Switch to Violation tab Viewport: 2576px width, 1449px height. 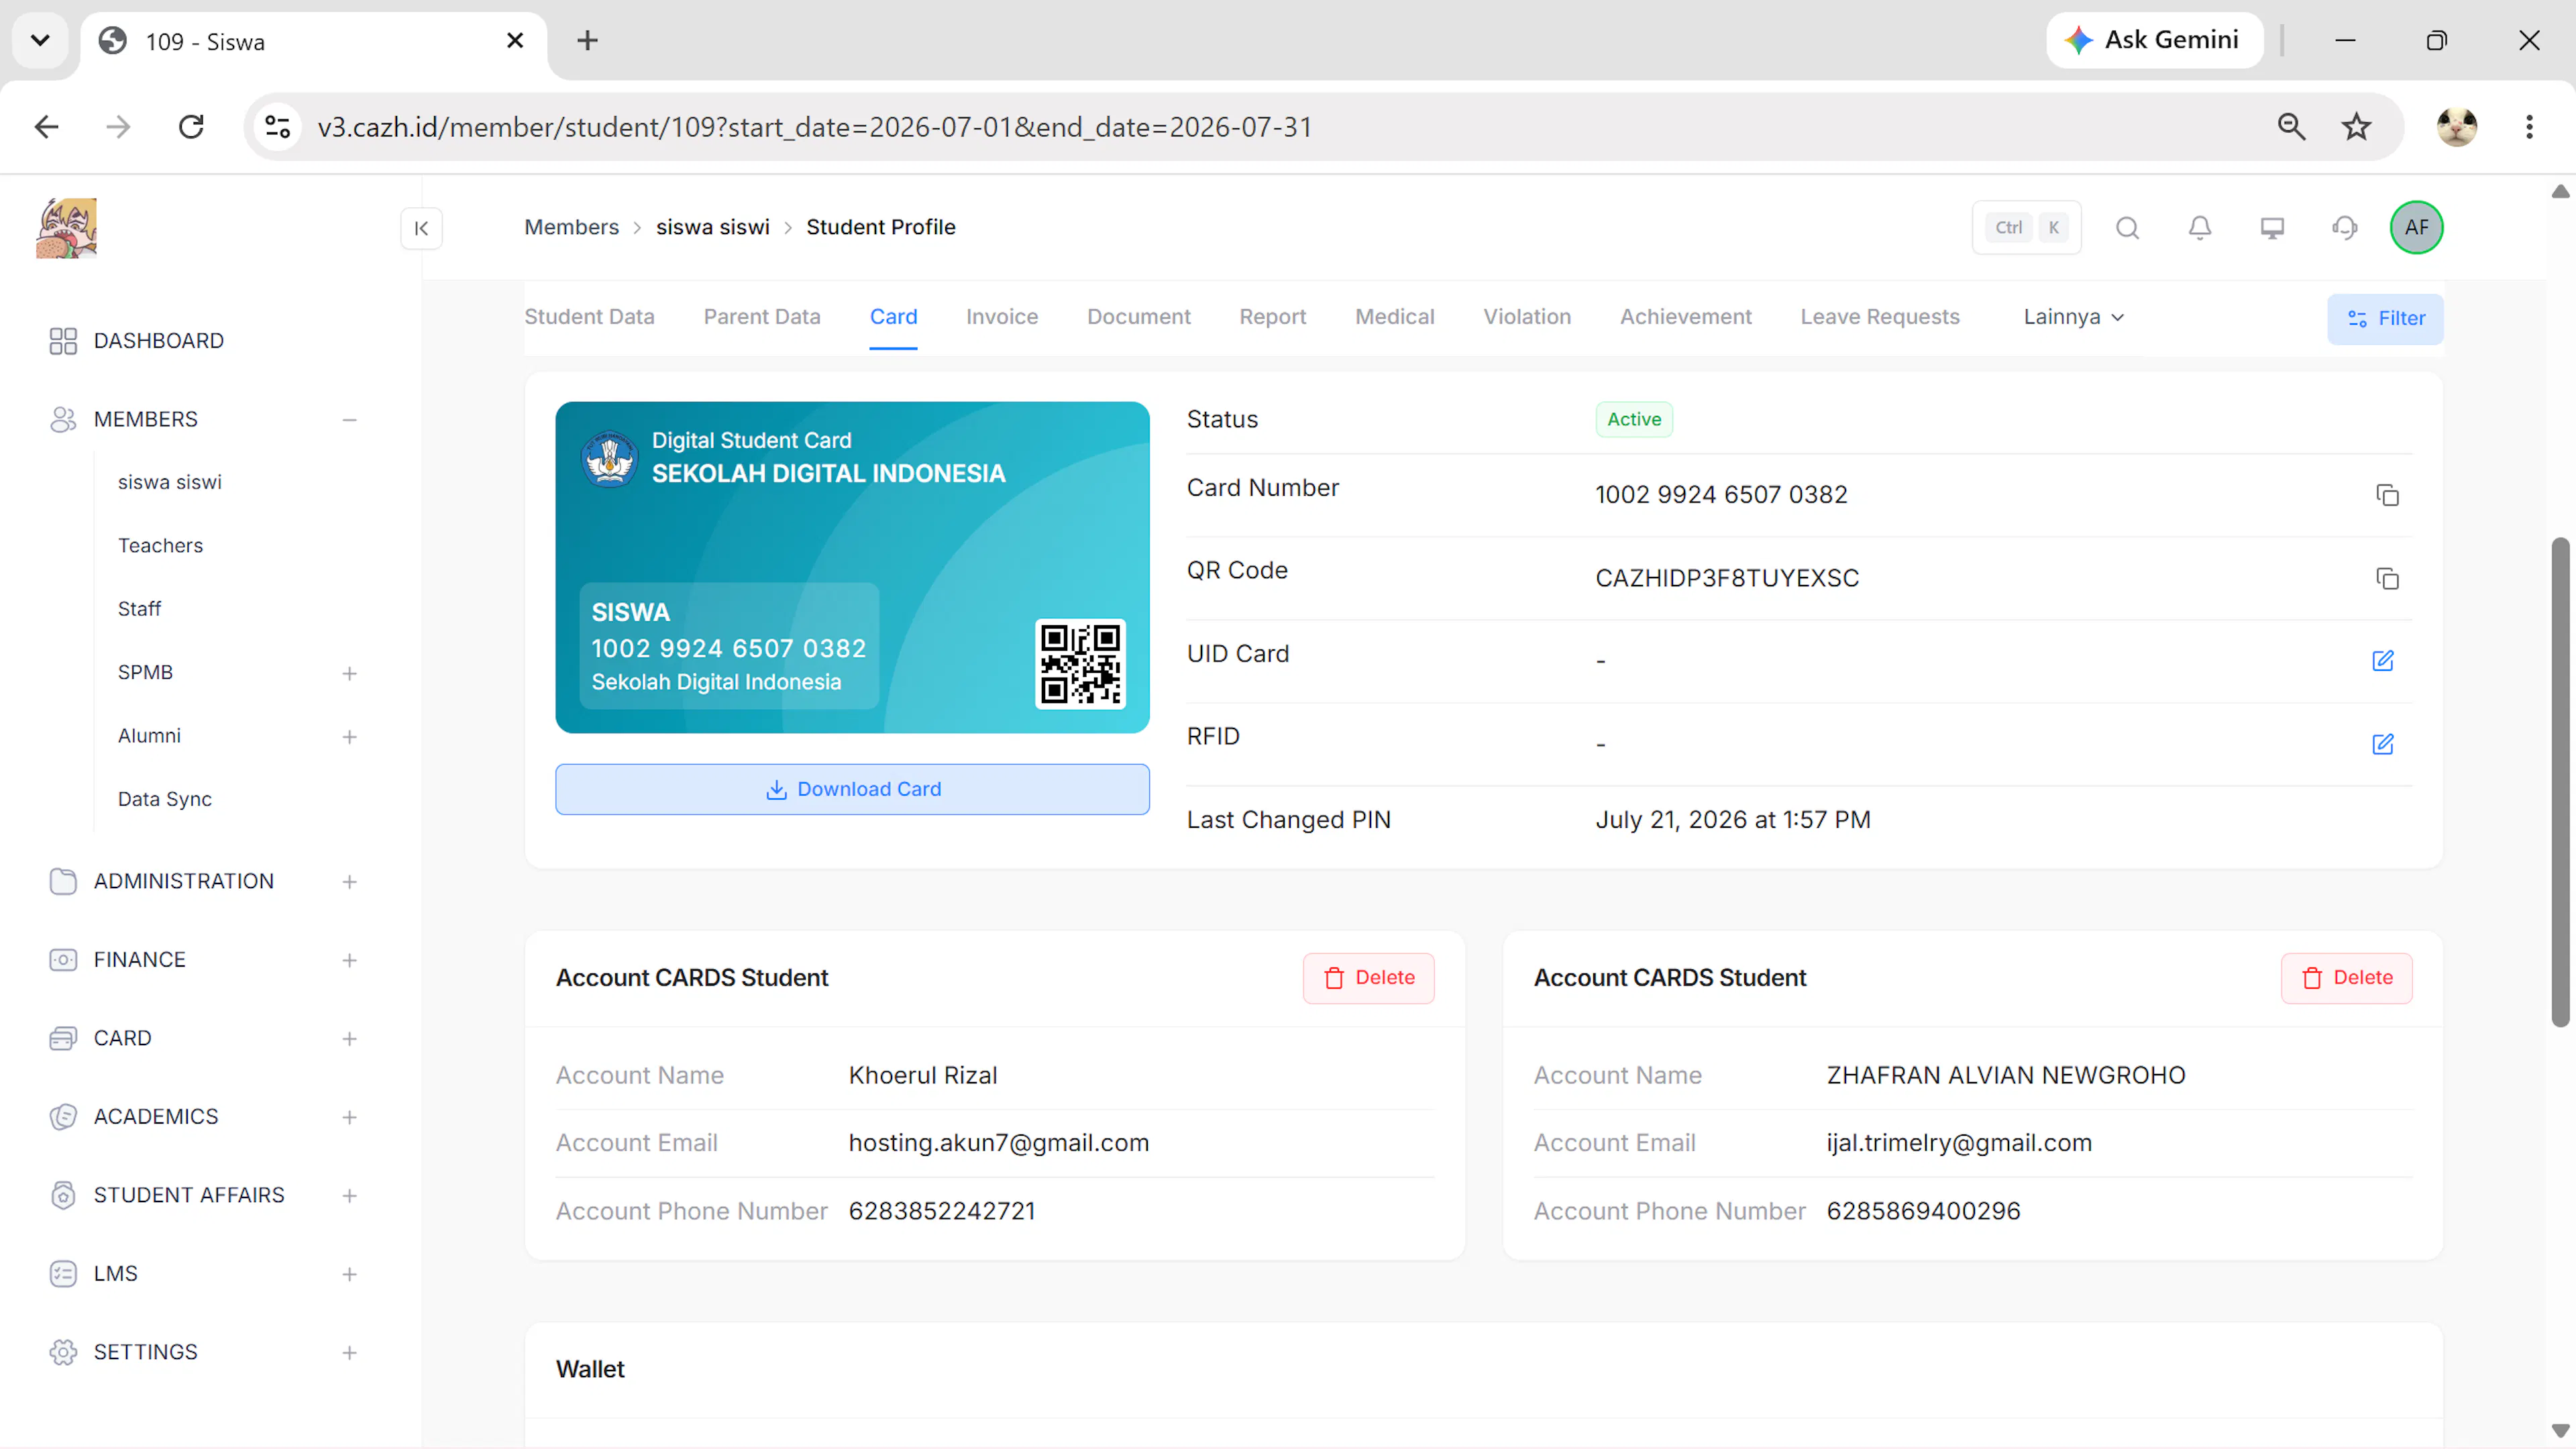1527,317
